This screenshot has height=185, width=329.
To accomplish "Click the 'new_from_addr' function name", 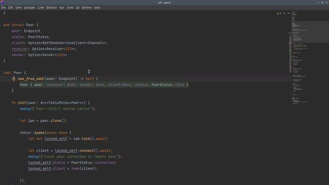I will point(31,79).
